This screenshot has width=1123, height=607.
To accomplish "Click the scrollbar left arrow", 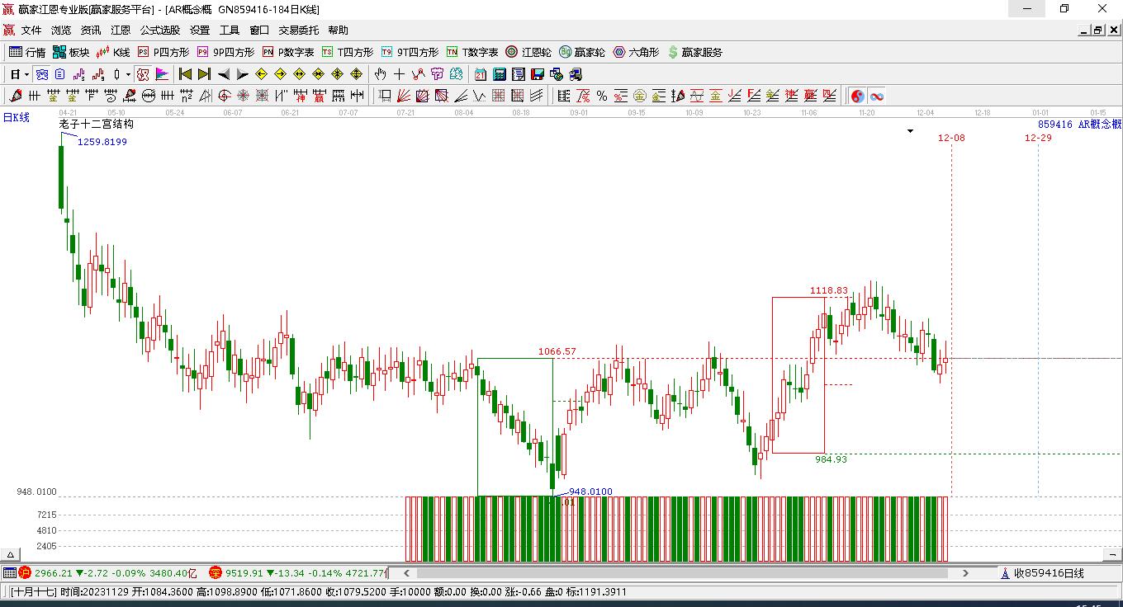I will [x=406, y=572].
